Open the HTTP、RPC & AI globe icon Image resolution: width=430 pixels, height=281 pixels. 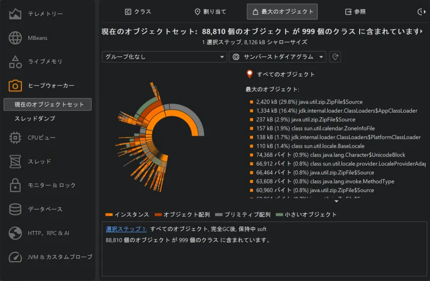tap(15, 233)
